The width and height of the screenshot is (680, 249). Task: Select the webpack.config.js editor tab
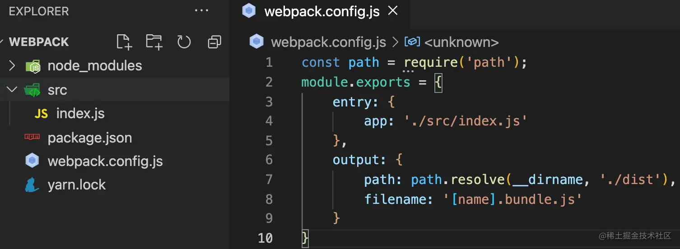point(320,11)
